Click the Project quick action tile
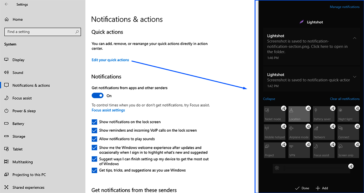 [x=274, y=150]
